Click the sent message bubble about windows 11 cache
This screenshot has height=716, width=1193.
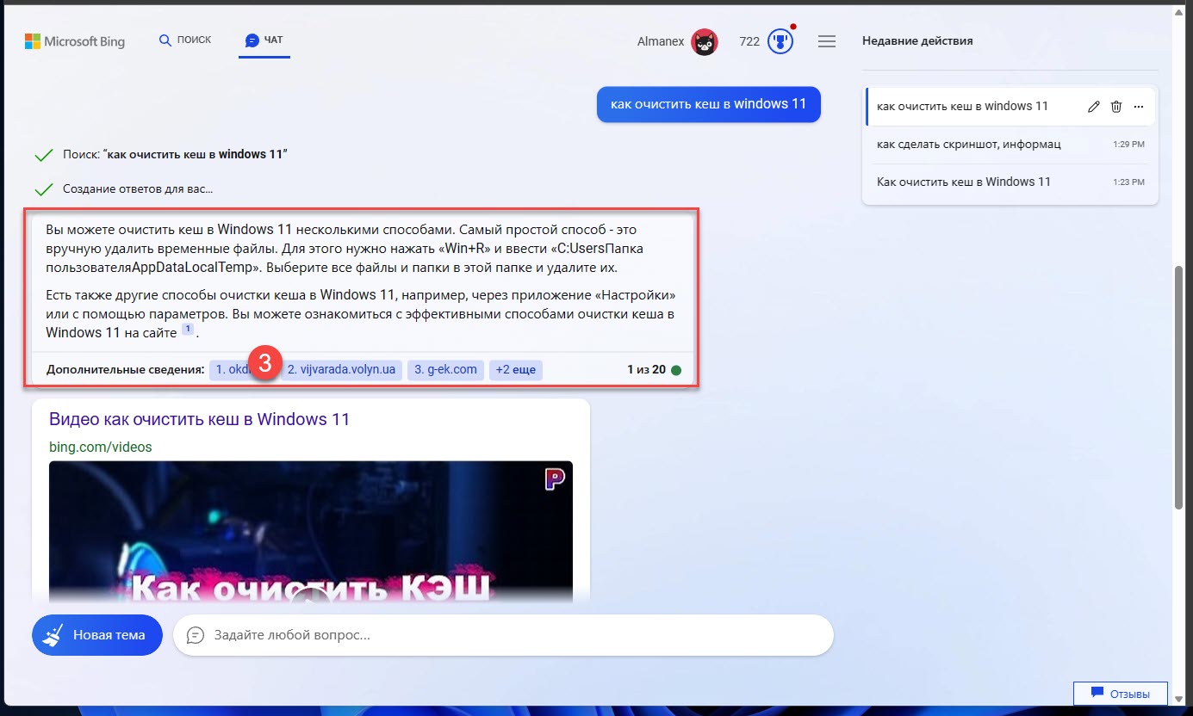click(708, 104)
